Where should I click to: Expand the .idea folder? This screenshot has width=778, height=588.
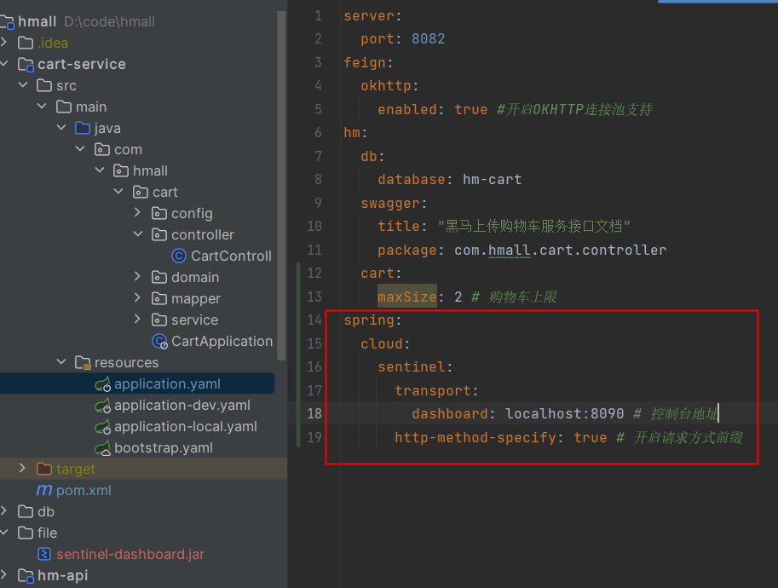coord(5,43)
